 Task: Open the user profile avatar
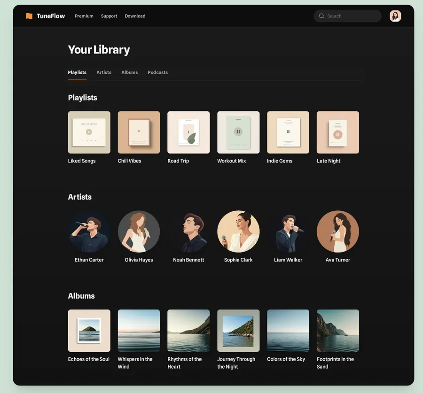pyautogui.click(x=395, y=16)
